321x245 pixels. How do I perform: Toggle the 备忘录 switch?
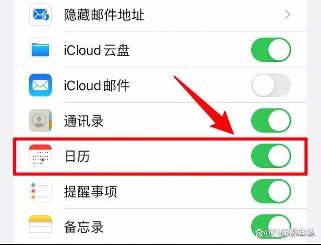click(271, 226)
